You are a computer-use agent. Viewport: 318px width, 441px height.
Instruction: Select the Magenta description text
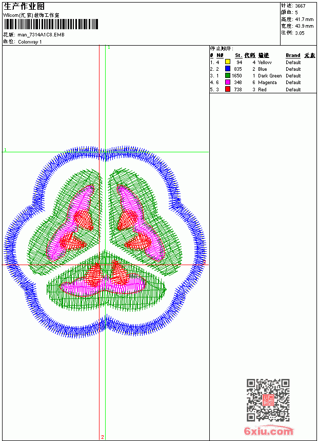[267, 83]
